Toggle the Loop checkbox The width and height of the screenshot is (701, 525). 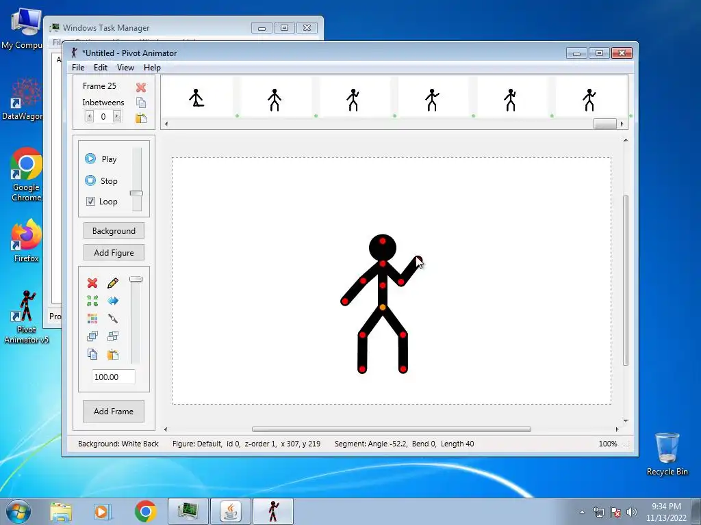[x=90, y=202]
